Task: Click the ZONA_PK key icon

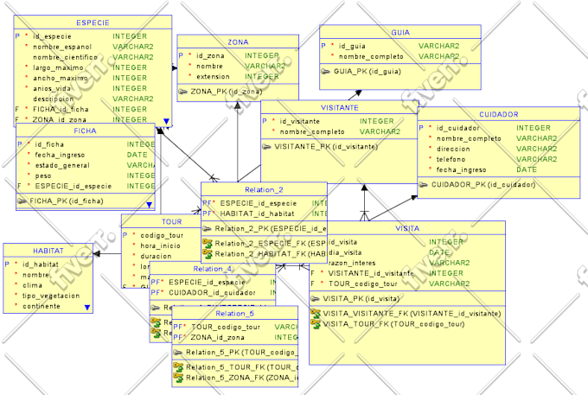Action: point(182,92)
